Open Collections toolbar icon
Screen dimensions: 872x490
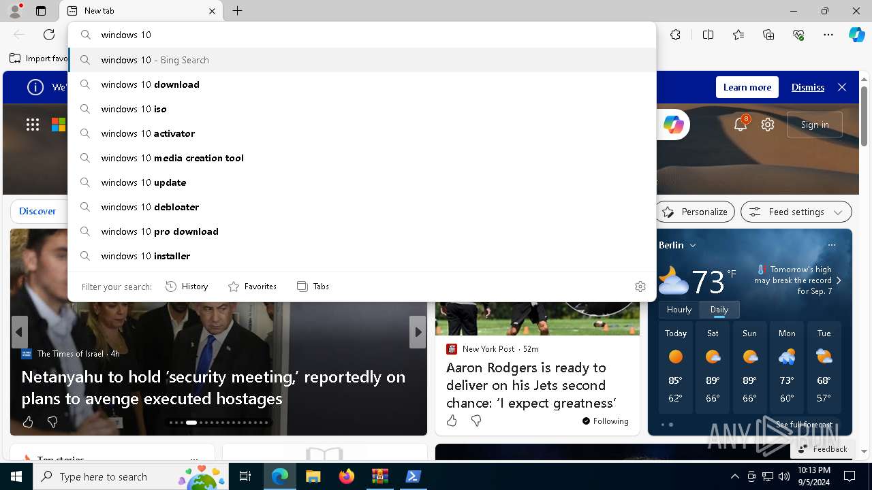click(x=768, y=35)
